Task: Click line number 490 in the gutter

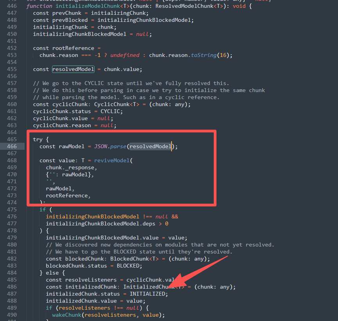Action: 11,315
